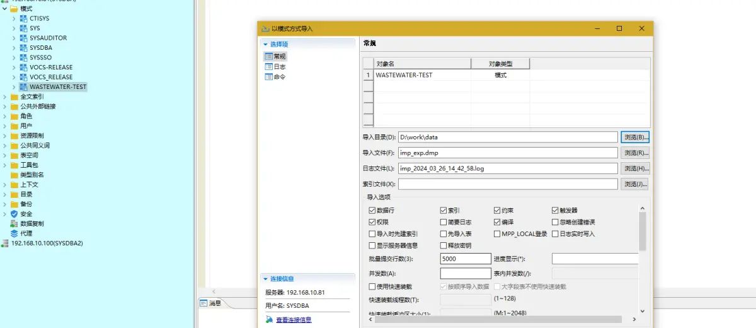
Task: Click the 全文索引 folder icon
Action: pyautogui.click(x=14, y=97)
